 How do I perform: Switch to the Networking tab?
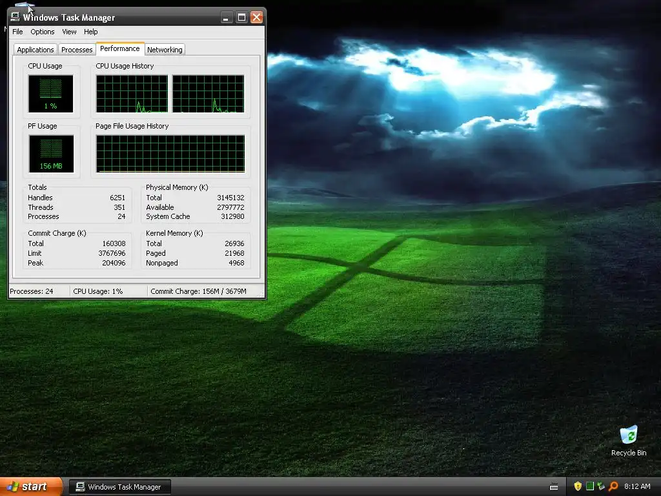(165, 50)
